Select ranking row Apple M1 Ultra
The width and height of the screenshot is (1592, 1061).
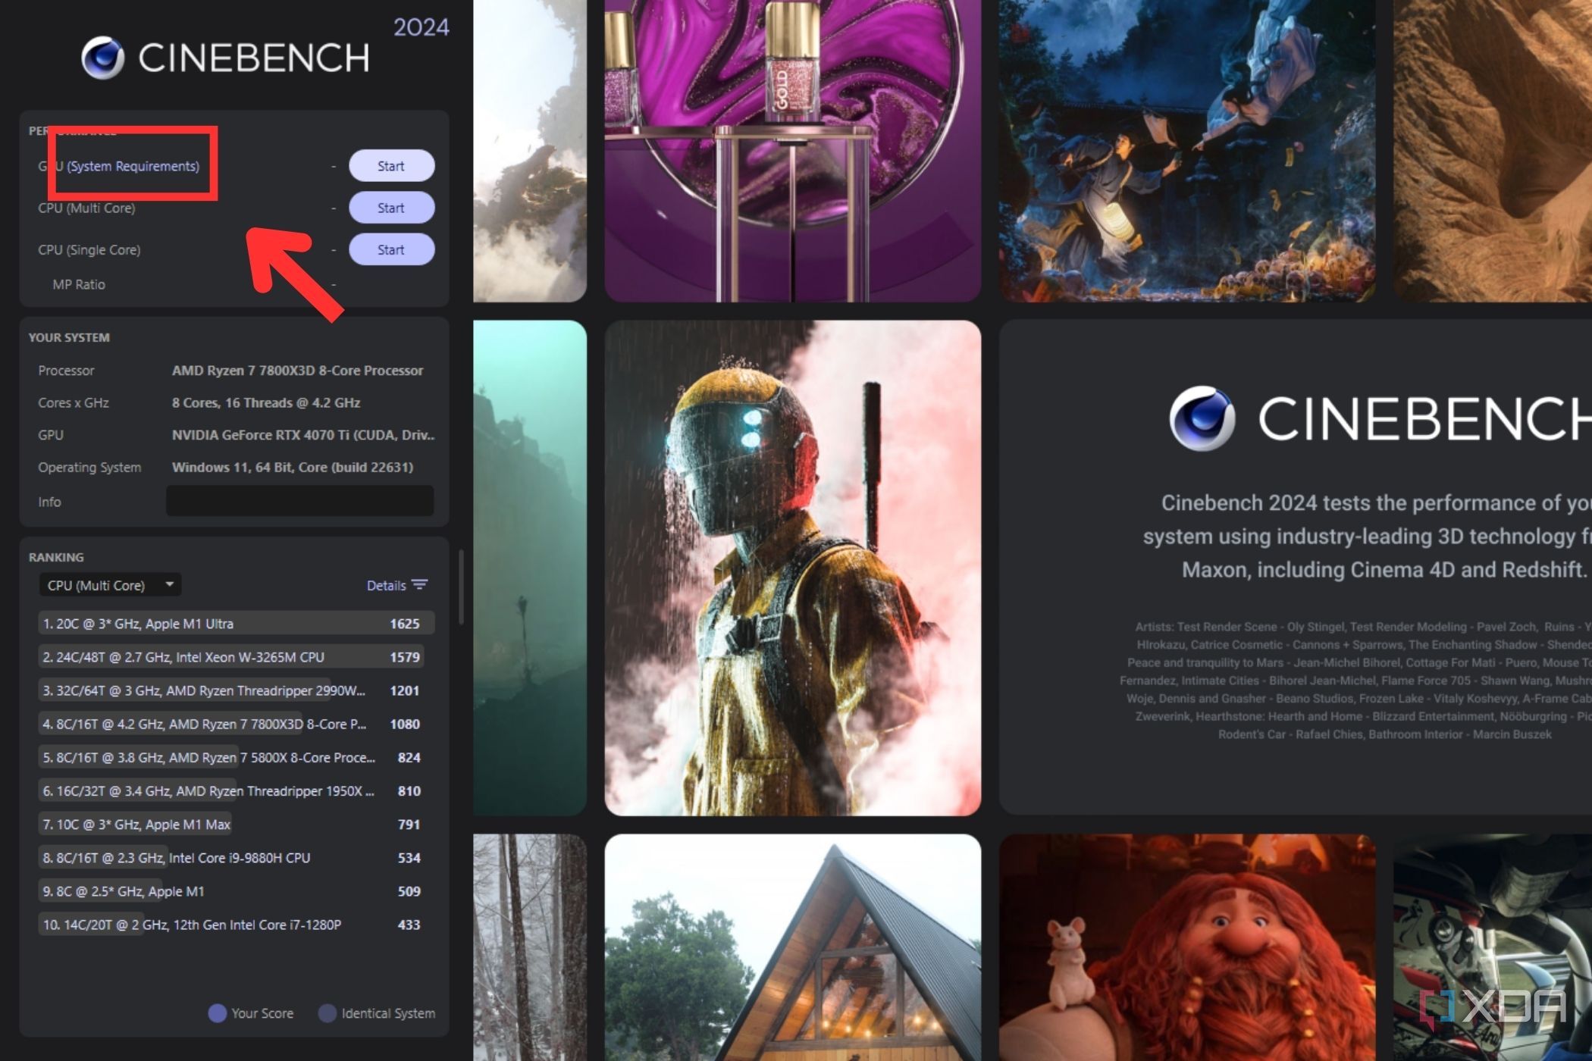click(x=236, y=623)
